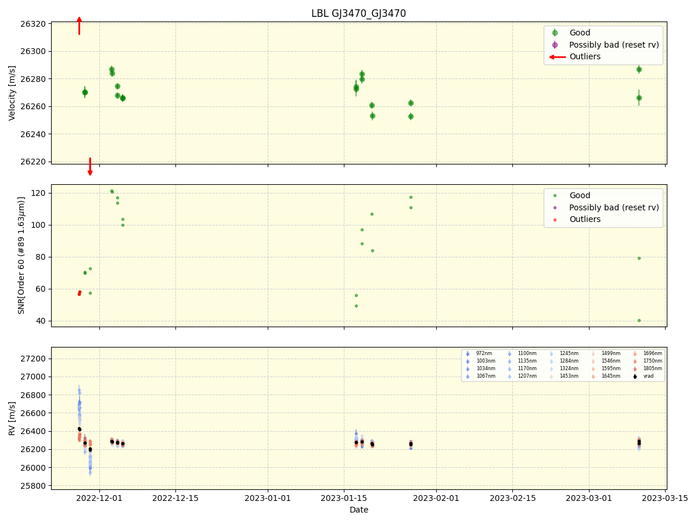Click the downward red outlier arrow below the velocity plot

(x=90, y=166)
